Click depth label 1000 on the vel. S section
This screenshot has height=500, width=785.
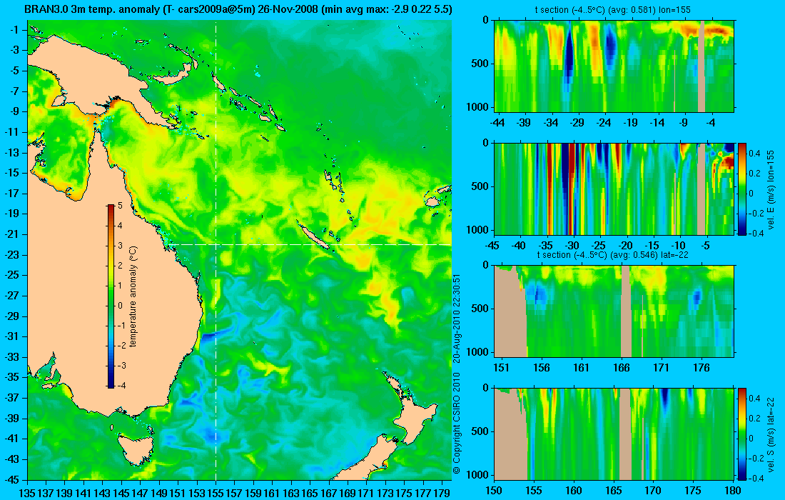click(x=478, y=474)
